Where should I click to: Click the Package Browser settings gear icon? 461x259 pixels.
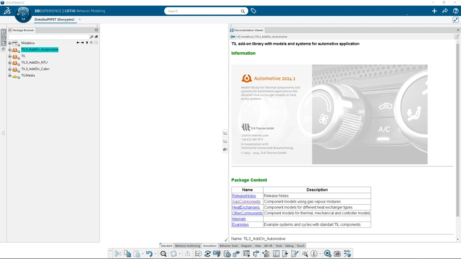(96, 30)
